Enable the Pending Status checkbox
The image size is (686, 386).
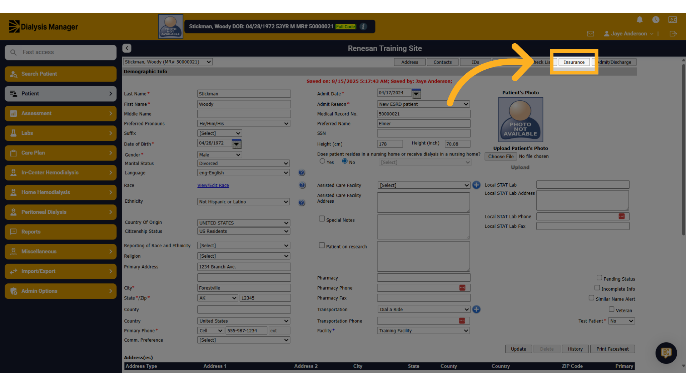[x=599, y=278]
